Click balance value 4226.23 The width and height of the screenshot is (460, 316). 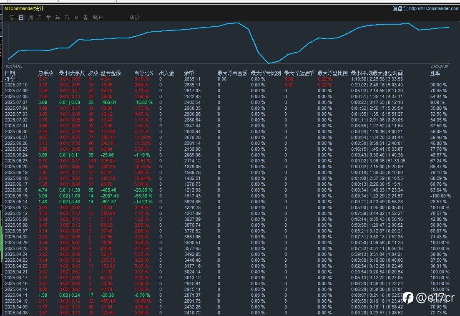point(192,207)
